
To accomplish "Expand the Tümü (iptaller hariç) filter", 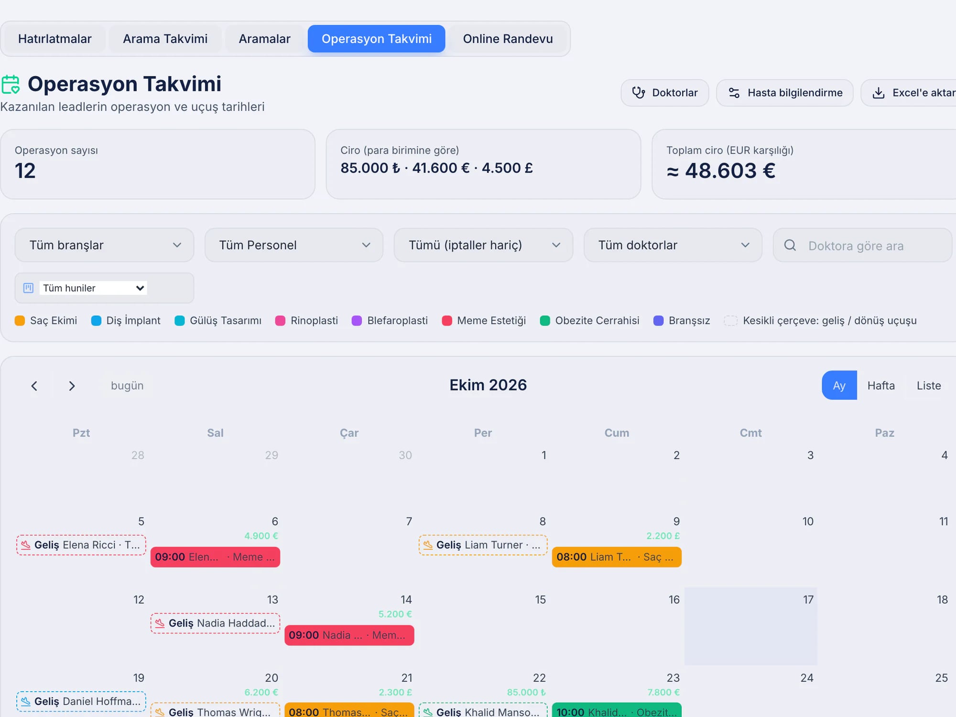I will point(483,245).
